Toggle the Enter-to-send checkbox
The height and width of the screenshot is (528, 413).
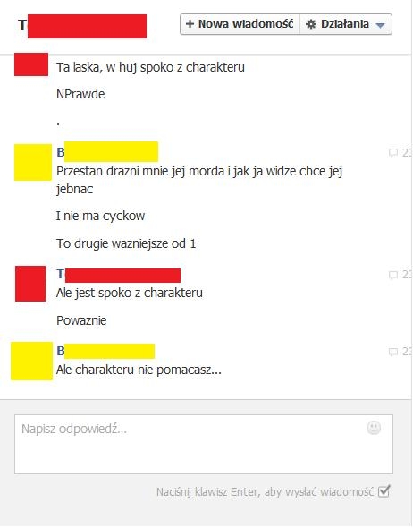(383, 491)
